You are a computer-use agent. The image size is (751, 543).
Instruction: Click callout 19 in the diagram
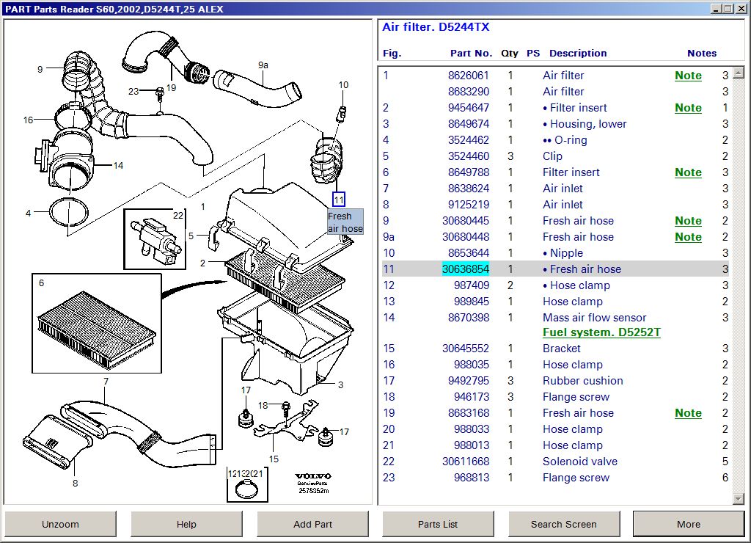tap(171, 88)
